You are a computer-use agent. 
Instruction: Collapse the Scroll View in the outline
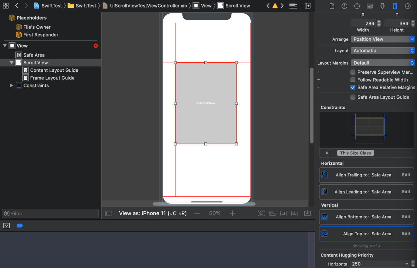[x=11, y=62]
